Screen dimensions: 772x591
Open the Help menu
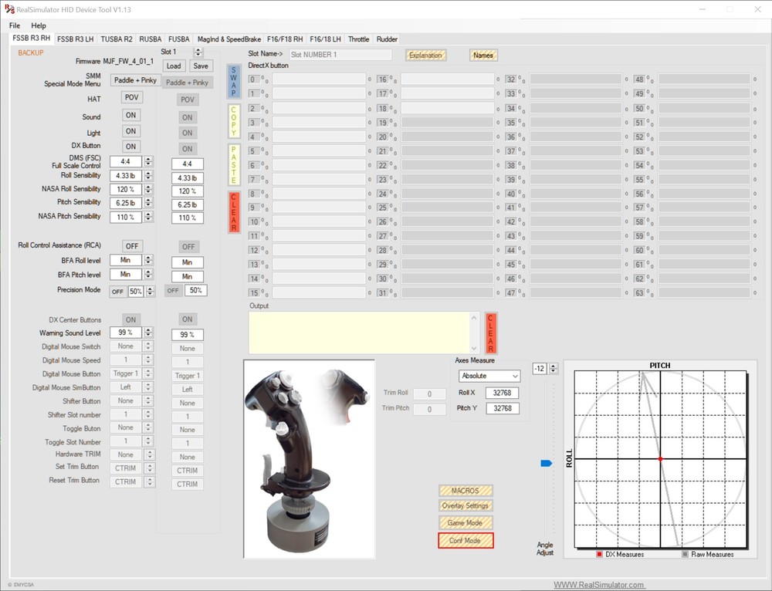pyautogui.click(x=39, y=25)
